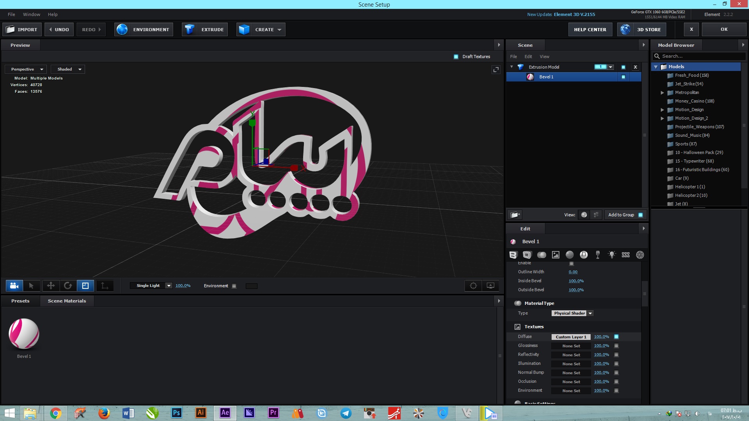Image resolution: width=749 pixels, height=421 pixels.
Task: Select the Bevel 1 material thumbnail
Action: click(x=24, y=334)
